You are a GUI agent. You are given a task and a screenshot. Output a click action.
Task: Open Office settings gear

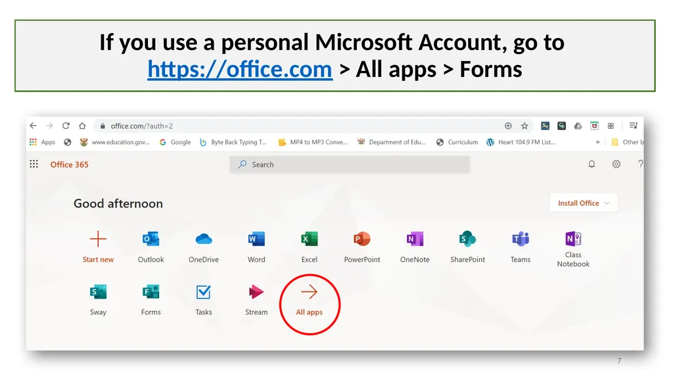(616, 164)
